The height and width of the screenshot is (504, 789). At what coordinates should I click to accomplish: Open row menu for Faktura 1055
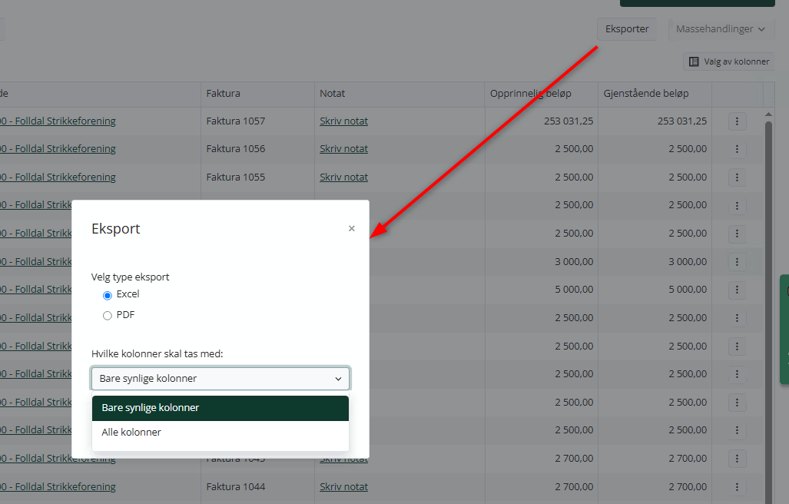coord(738,177)
